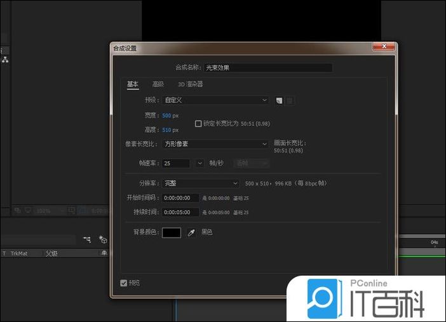Switch to the 基本 tab
This screenshot has height=322, width=446.
(x=133, y=84)
